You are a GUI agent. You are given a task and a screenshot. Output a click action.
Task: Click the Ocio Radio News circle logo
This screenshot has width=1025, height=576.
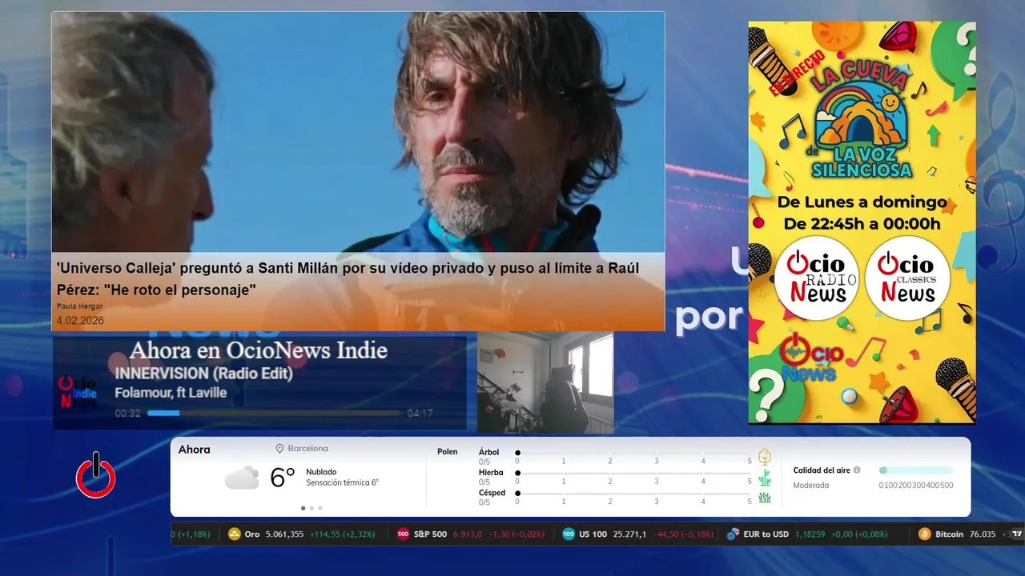816,279
